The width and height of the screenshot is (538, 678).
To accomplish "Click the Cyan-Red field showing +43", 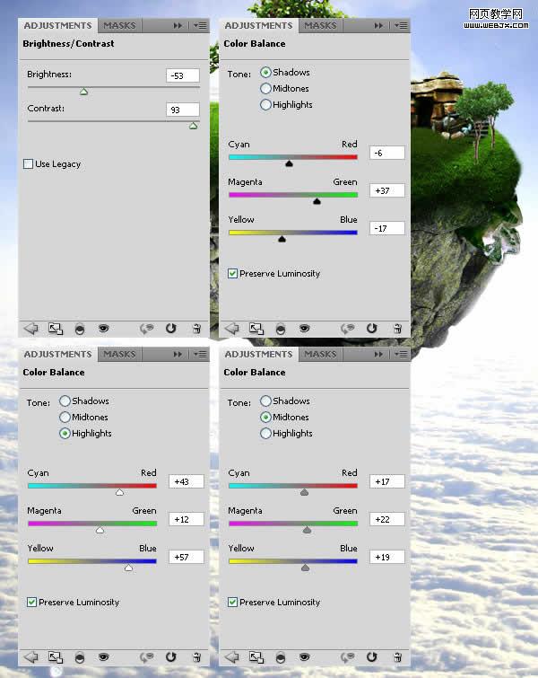I will coord(187,481).
